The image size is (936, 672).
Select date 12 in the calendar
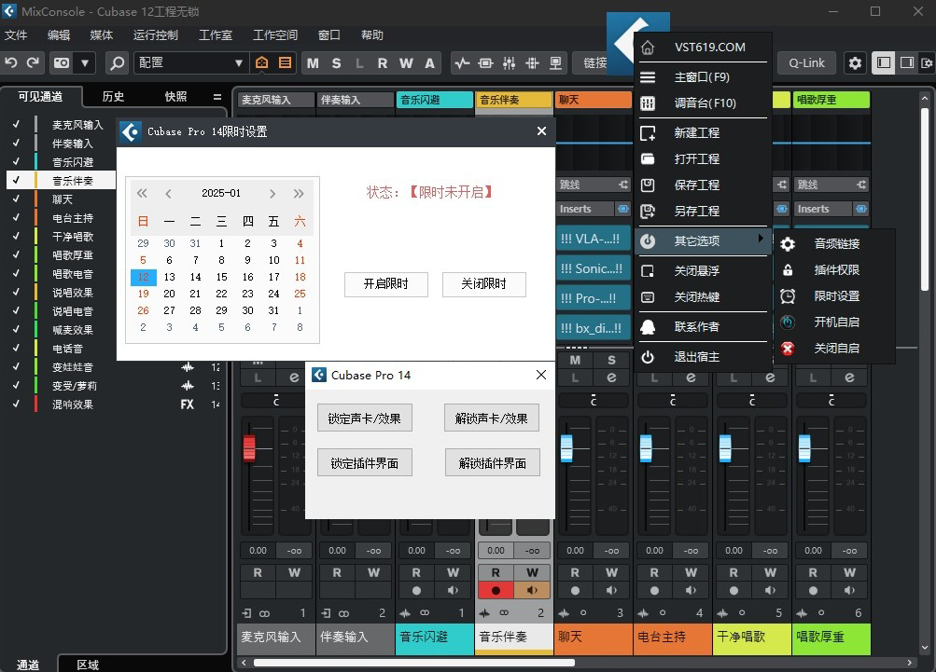pos(144,277)
